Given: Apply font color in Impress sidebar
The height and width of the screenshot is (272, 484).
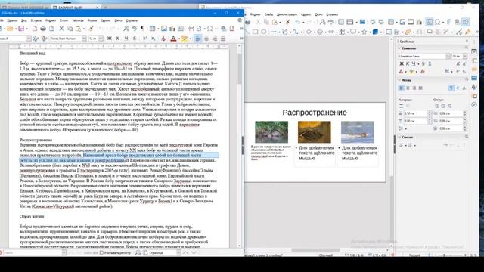Looking at the screenshot, I should click(x=401, y=72).
